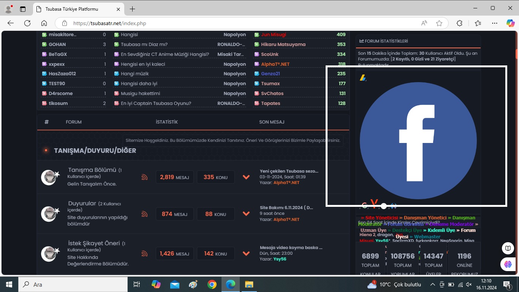Open topic En iyi Captain Tsubasa Oyunu?

156,103
